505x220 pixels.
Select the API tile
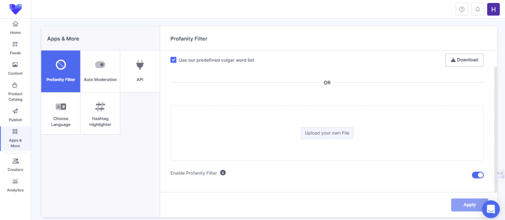[140, 71]
